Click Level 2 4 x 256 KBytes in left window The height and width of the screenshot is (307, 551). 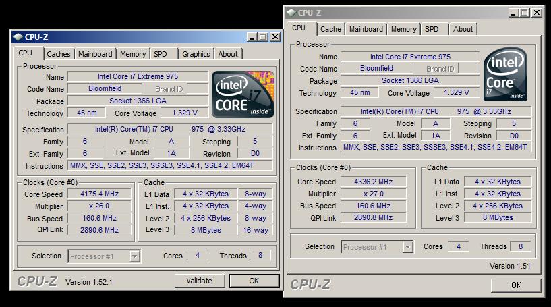(x=206, y=218)
